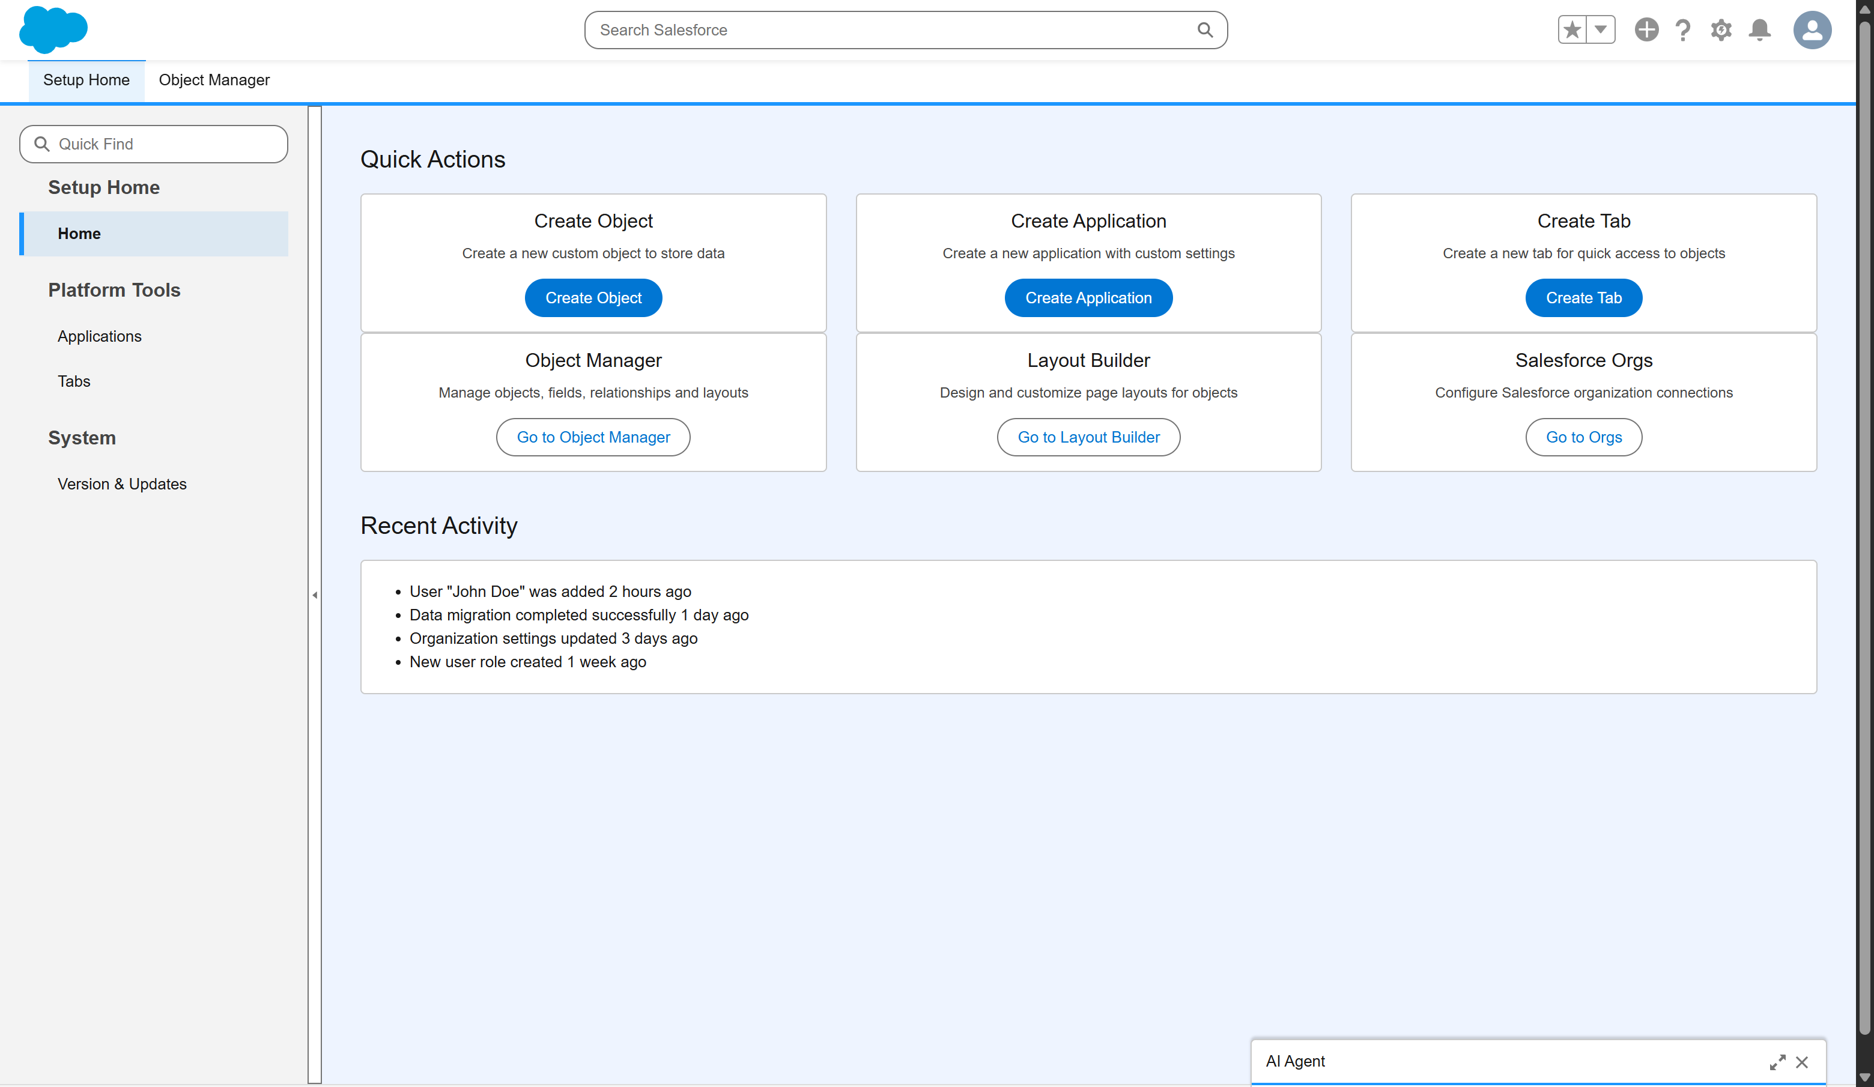Click 'Organization settings updated 3 days ago' entry
Screen dimensions: 1874x1087
pyautogui.click(x=553, y=638)
